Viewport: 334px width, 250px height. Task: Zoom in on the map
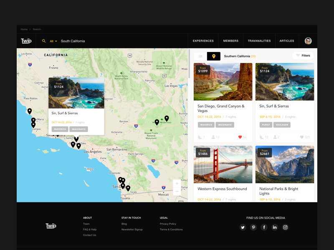coord(177,183)
